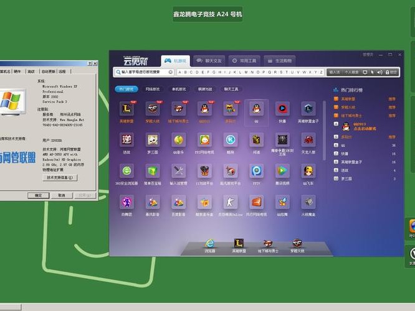The width and height of the screenshot is (415, 311).
Task: Open the green cube 简单百宝箱 icon
Action: [x=153, y=171]
